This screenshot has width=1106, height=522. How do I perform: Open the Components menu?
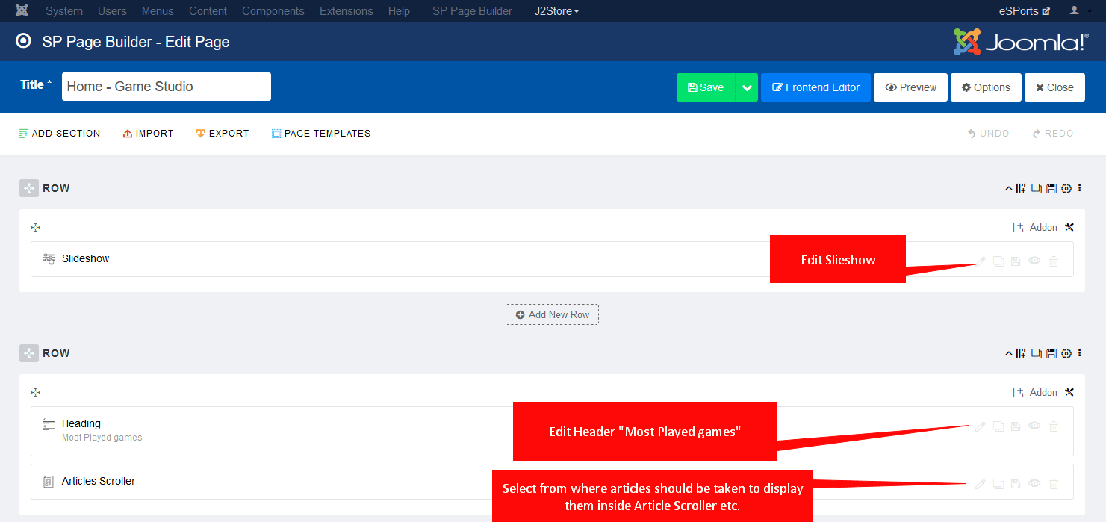(x=273, y=11)
